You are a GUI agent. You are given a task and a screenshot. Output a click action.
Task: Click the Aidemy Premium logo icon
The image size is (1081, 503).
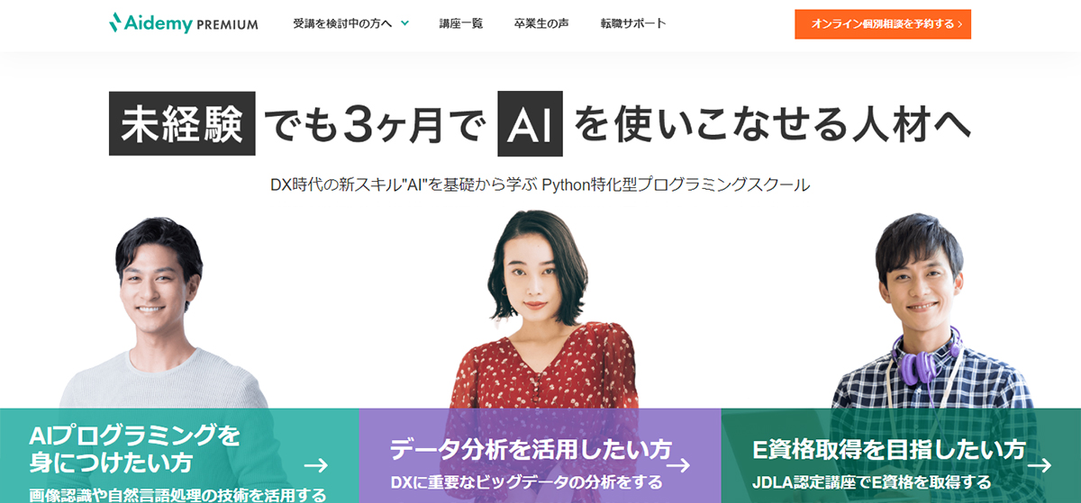[x=115, y=23]
